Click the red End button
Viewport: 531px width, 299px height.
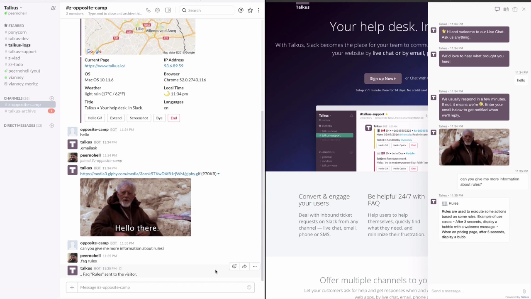(174, 118)
